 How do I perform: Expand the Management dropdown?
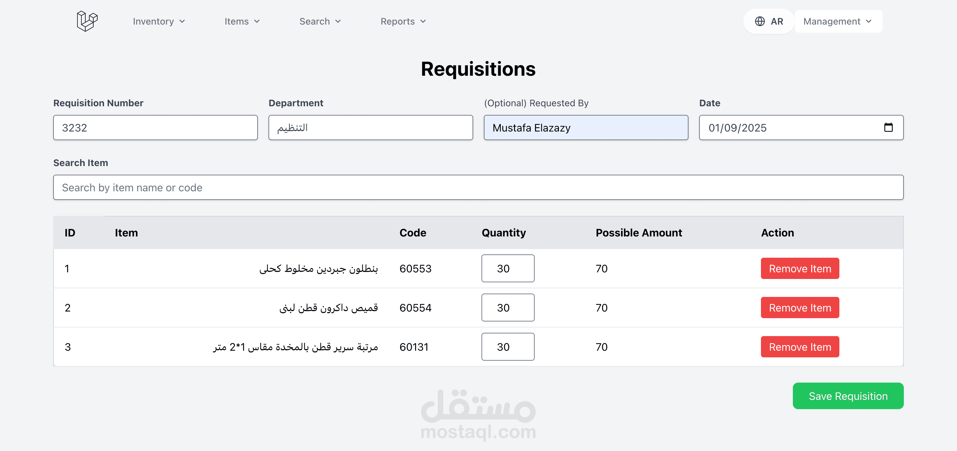point(837,22)
